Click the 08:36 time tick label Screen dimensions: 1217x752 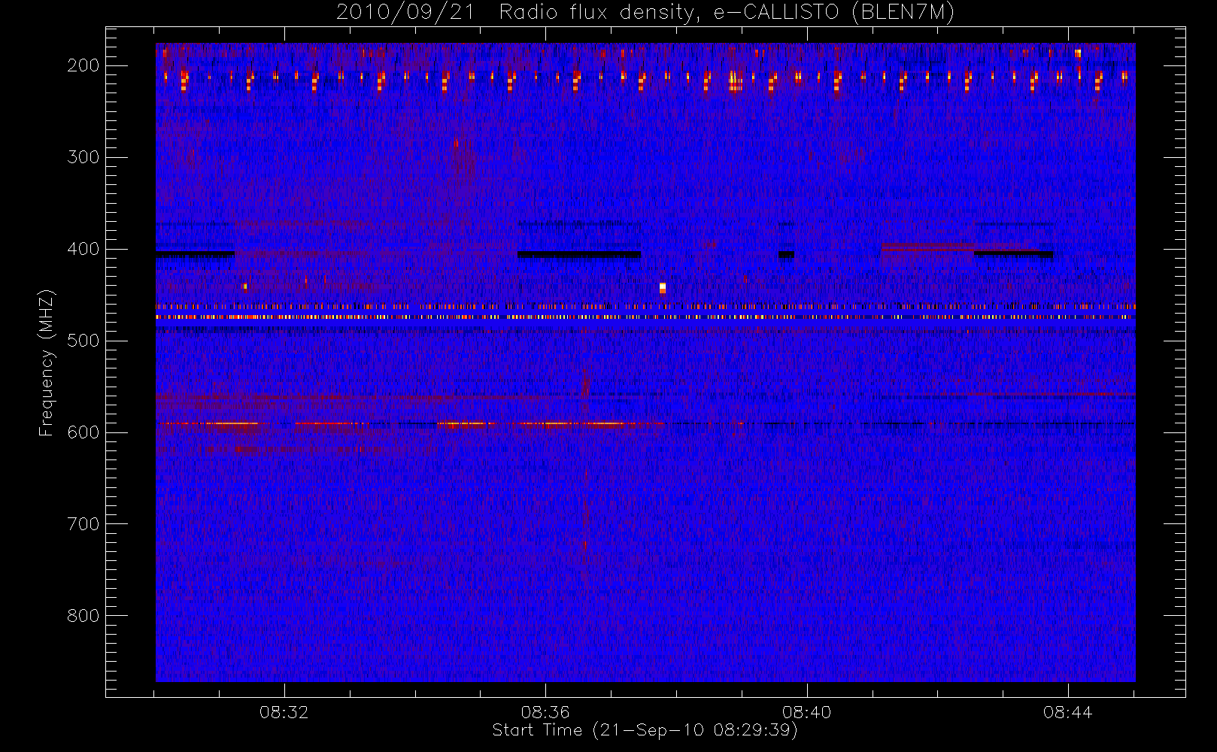tap(545, 712)
